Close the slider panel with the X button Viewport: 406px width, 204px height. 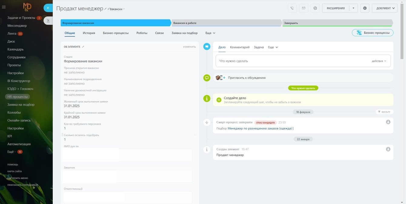click(x=48, y=8)
